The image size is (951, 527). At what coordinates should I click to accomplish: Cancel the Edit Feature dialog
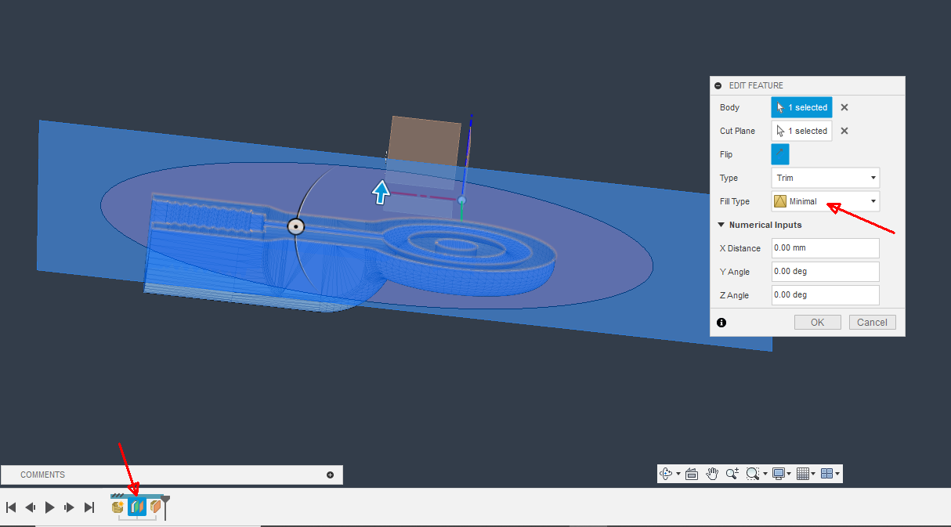click(x=872, y=322)
